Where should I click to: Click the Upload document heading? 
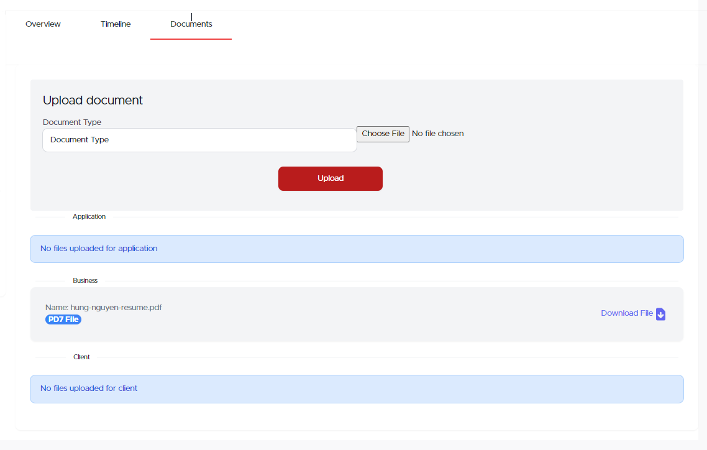[93, 100]
